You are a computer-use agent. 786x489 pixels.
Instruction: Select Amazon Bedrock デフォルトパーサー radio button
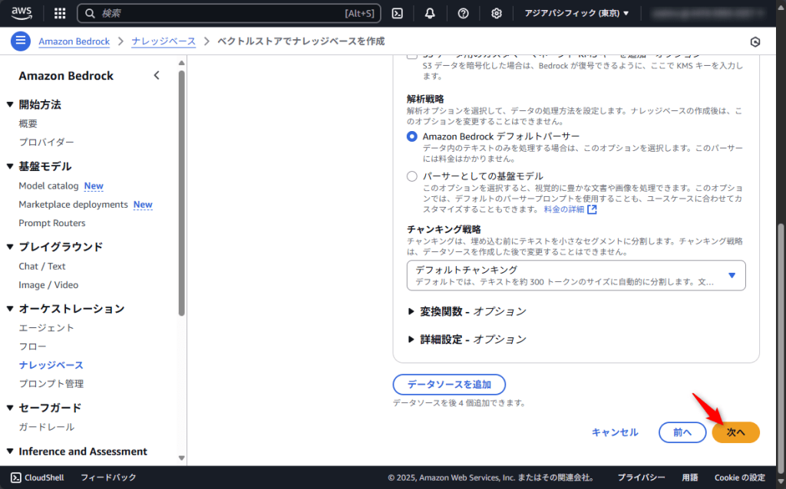pyautogui.click(x=411, y=136)
